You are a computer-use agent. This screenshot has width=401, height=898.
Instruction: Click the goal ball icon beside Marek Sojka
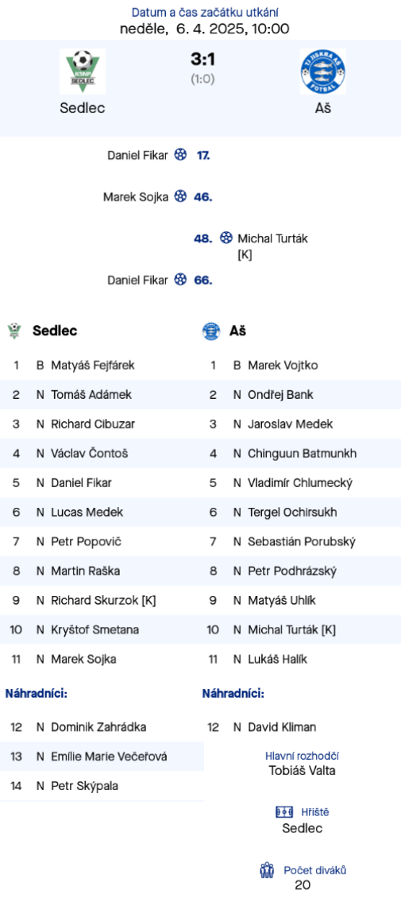[x=181, y=196]
